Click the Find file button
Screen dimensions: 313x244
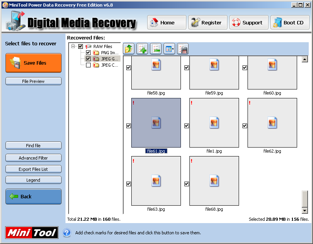pyautogui.click(x=34, y=146)
